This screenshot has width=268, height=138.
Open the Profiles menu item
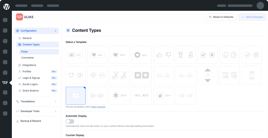(38, 71)
